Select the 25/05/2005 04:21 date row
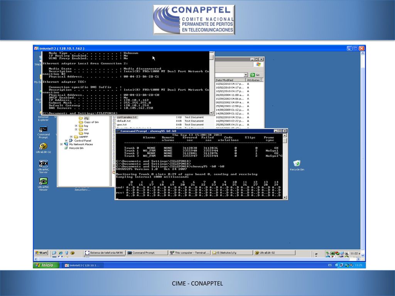Screen dimensions: 395x296 230,124
